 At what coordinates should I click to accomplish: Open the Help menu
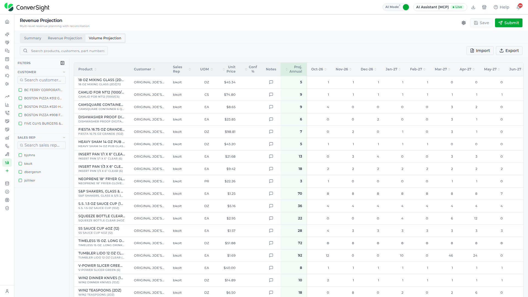click(501, 7)
